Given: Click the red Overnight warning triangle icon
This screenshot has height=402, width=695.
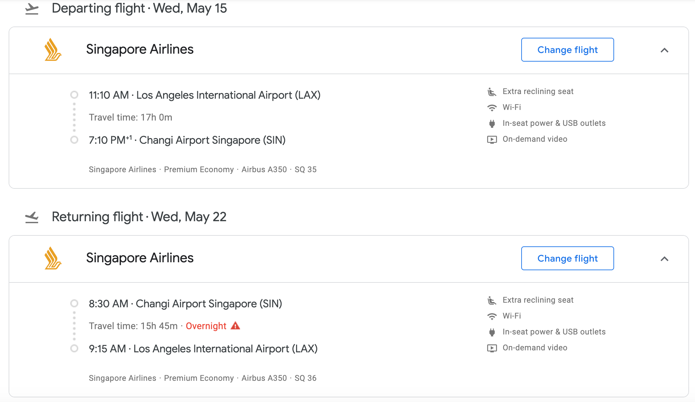Looking at the screenshot, I should pos(235,326).
